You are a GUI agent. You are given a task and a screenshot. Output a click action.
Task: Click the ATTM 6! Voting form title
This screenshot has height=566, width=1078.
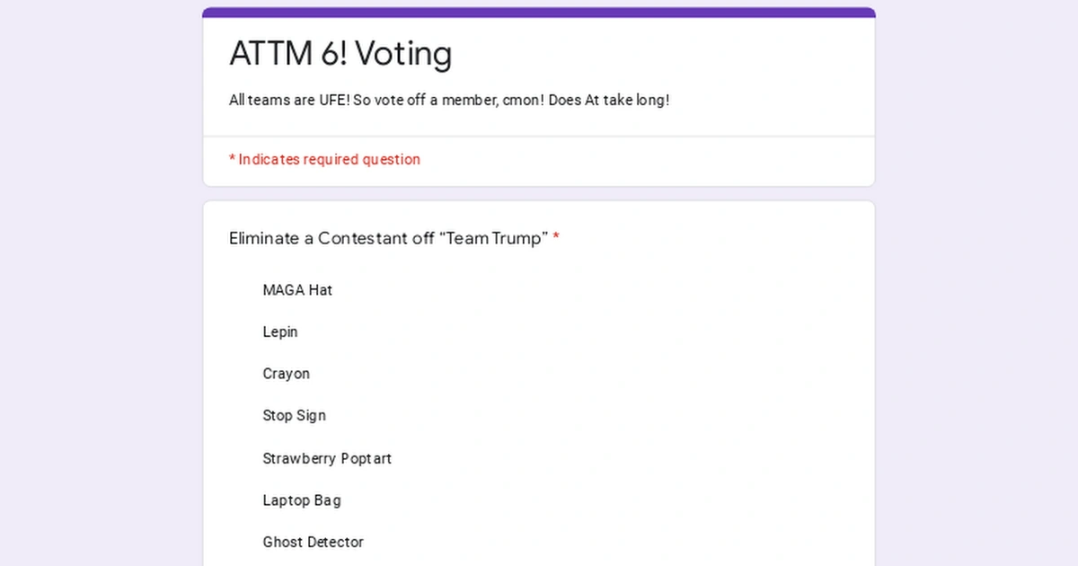[x=340, y=54]
